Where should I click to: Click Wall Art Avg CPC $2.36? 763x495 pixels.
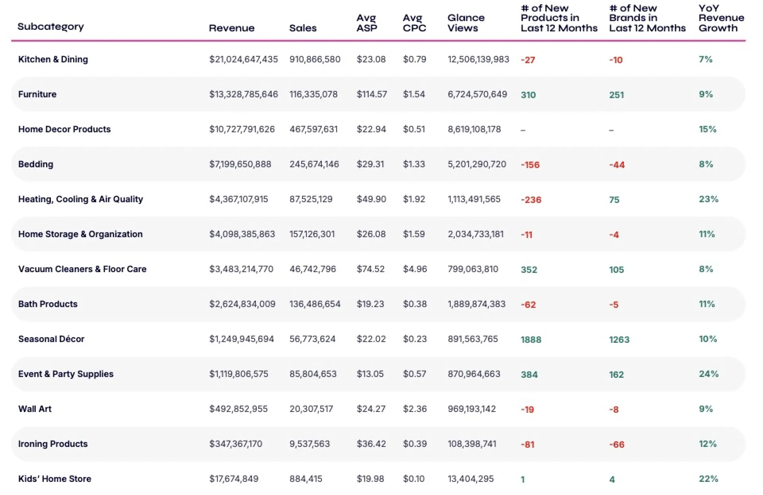point(415,409)
